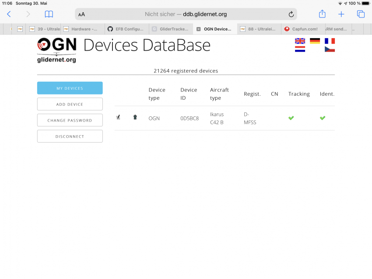
Task: Click the 'Ident.' column header
Action: 327,94
